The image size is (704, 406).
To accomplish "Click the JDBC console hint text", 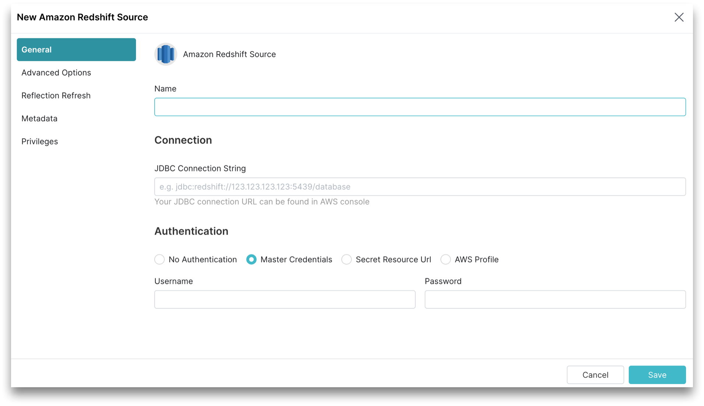I will tap(262, 202).
